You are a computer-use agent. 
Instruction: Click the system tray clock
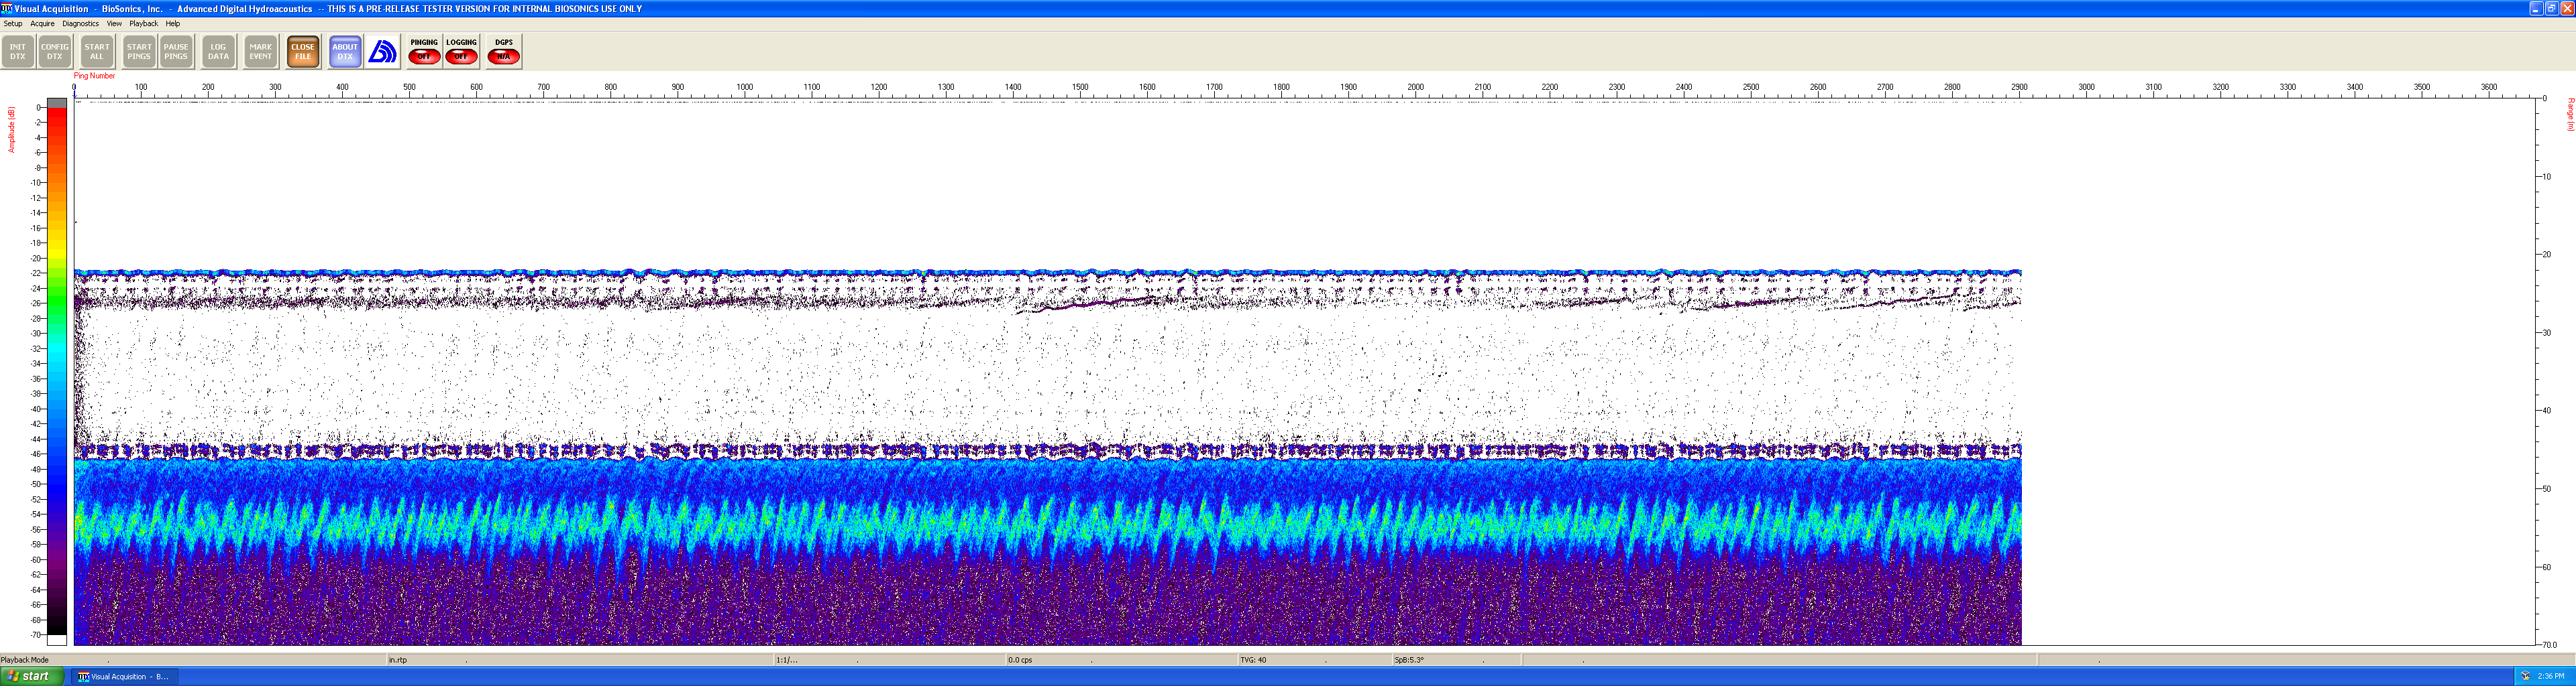point(2551,676)
